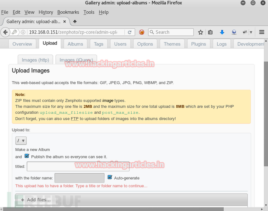
Task: Click the globe extension icon
Action: (234, 32)
